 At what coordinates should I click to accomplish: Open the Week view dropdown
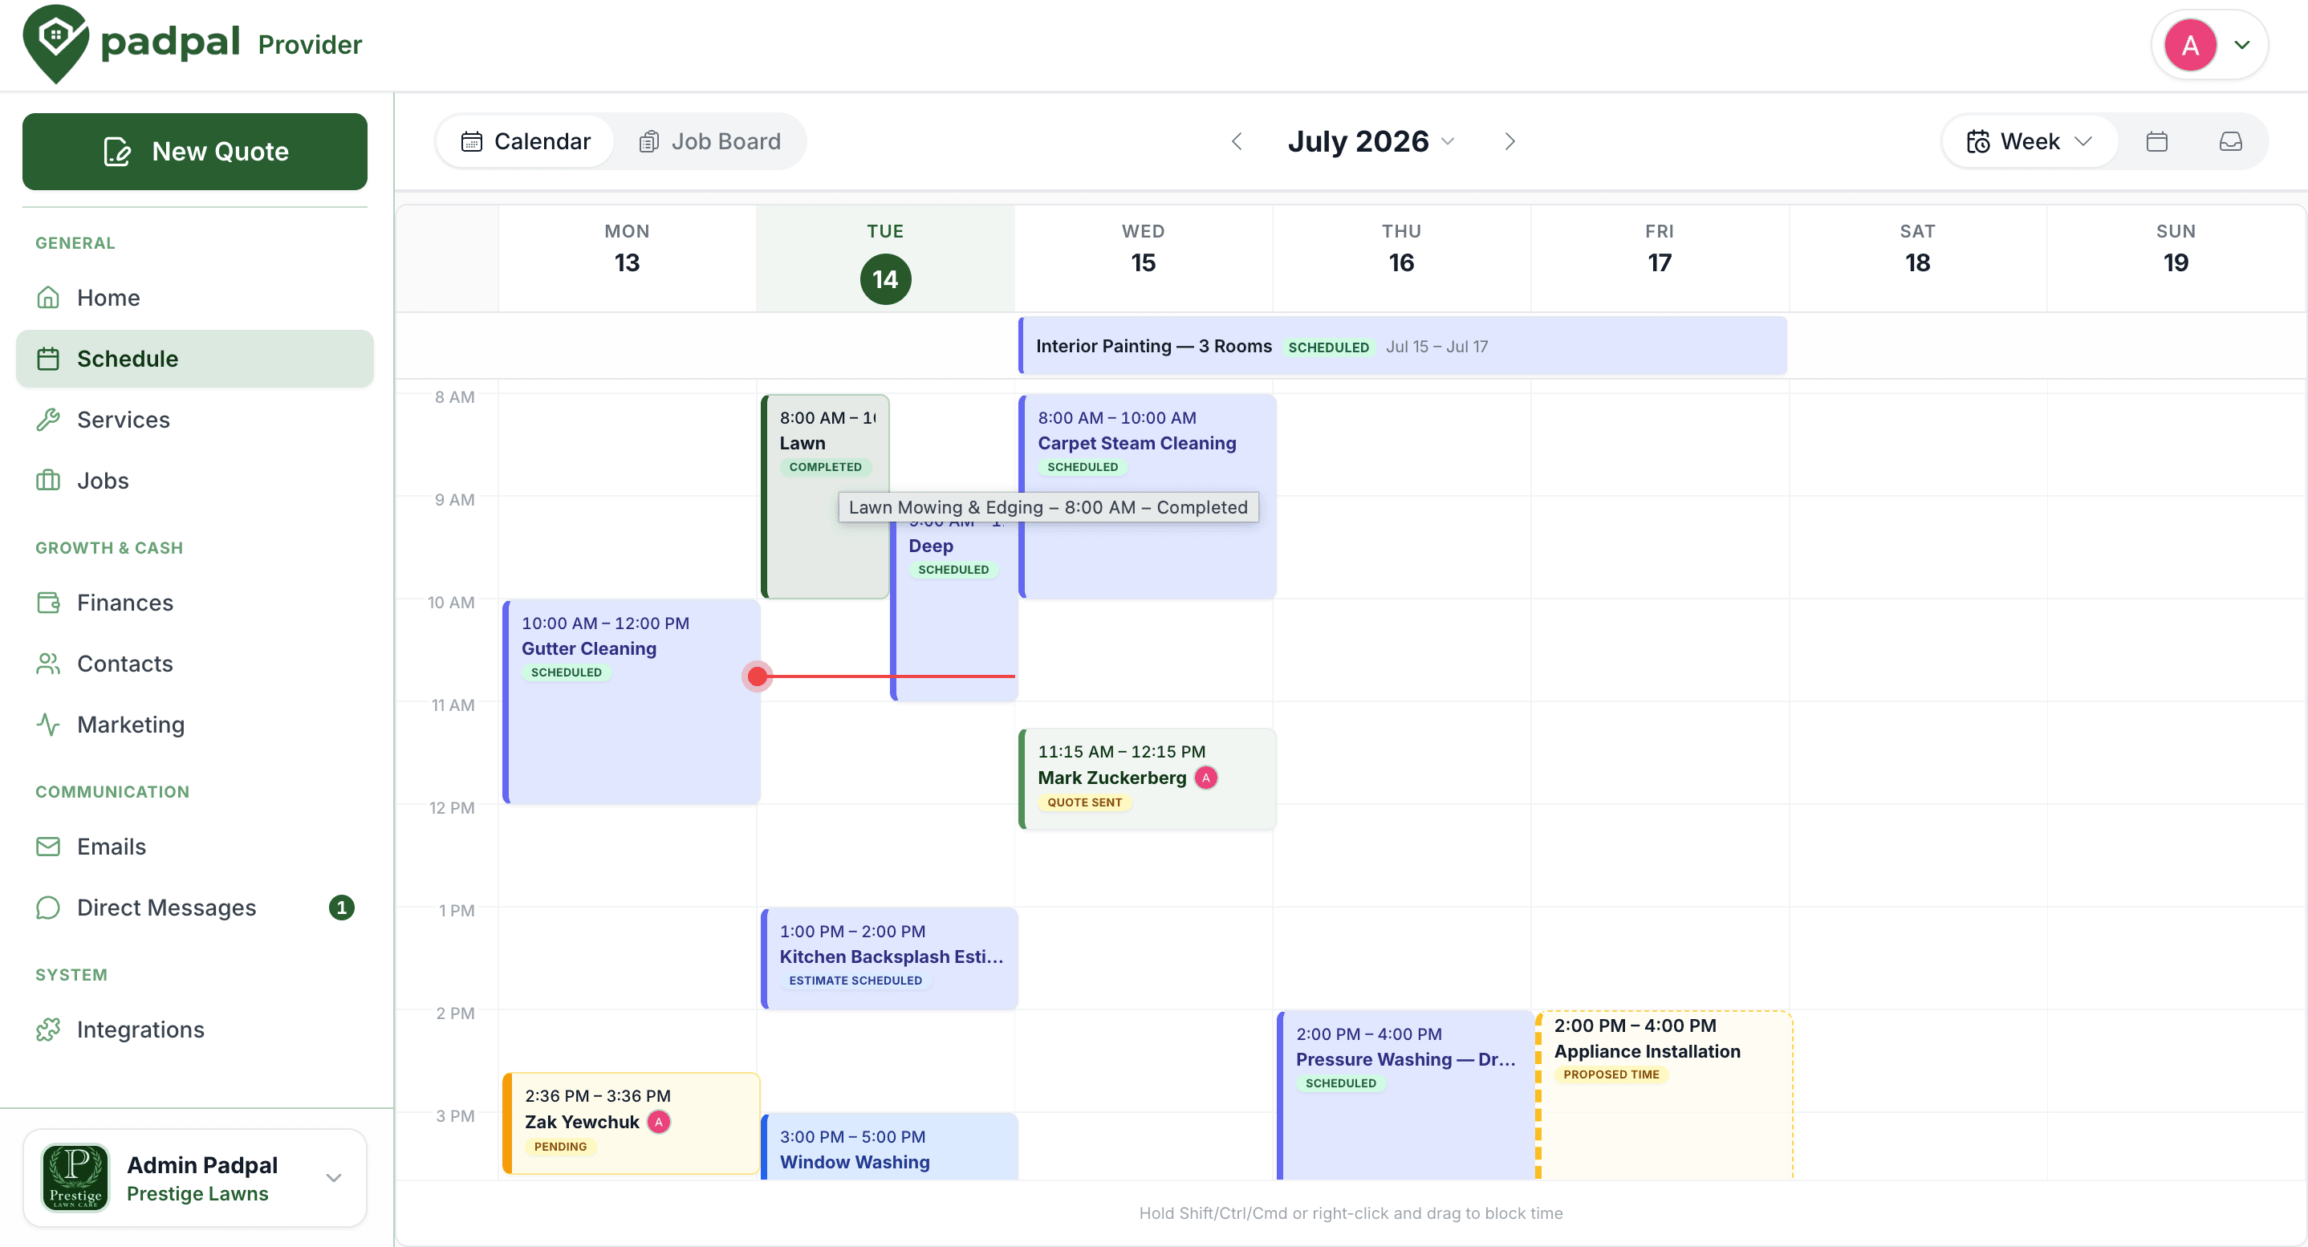[x=2030, y=141]
